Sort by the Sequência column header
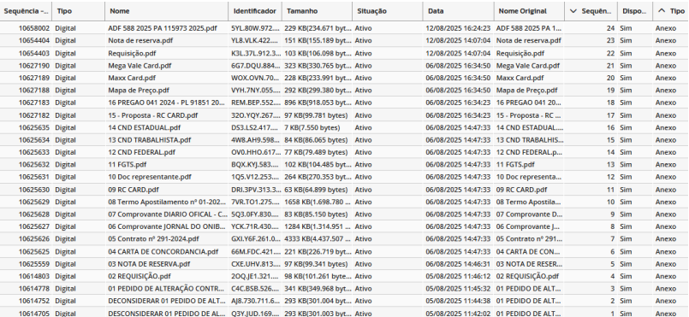 [x=27, y=11]
